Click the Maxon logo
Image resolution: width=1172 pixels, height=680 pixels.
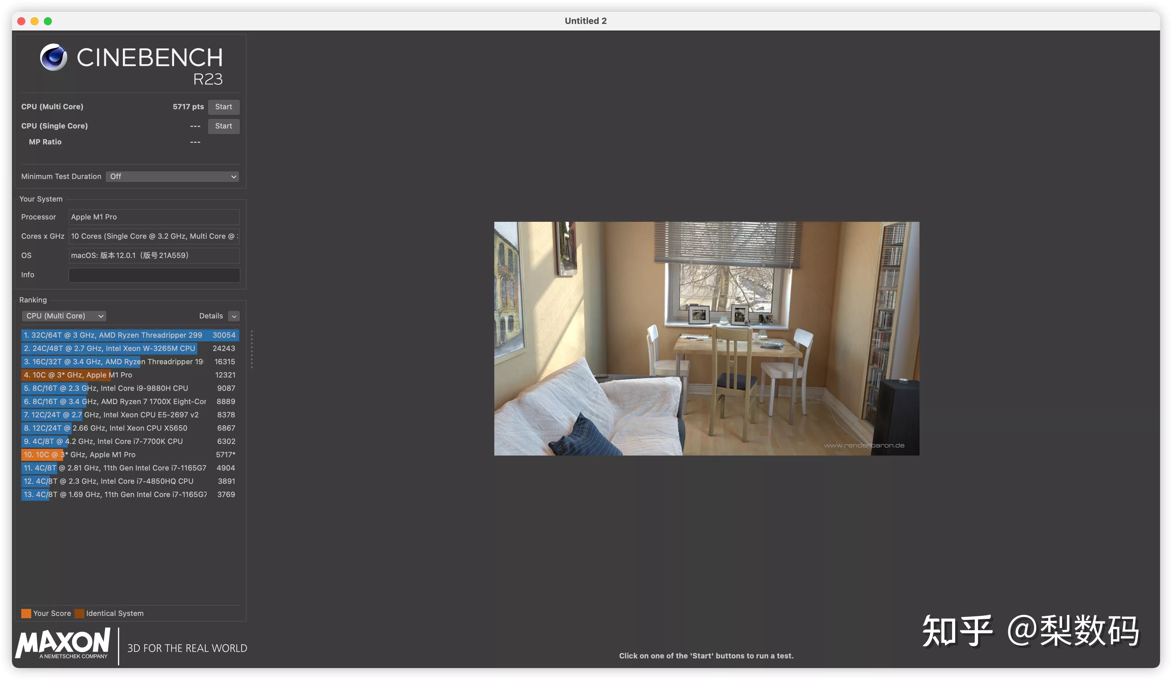tap(63, 643)
